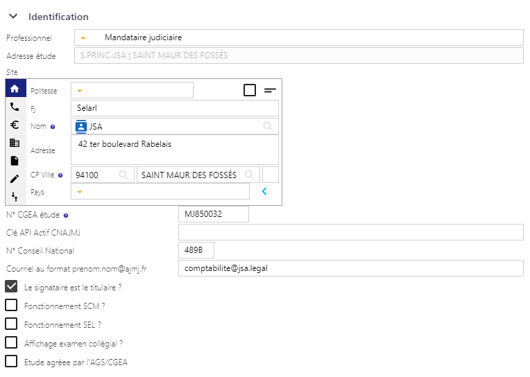Expand the Politesse dropdown
Image resolution: width=530 pixels, height=377 pixels.
(x=80, y=91)
